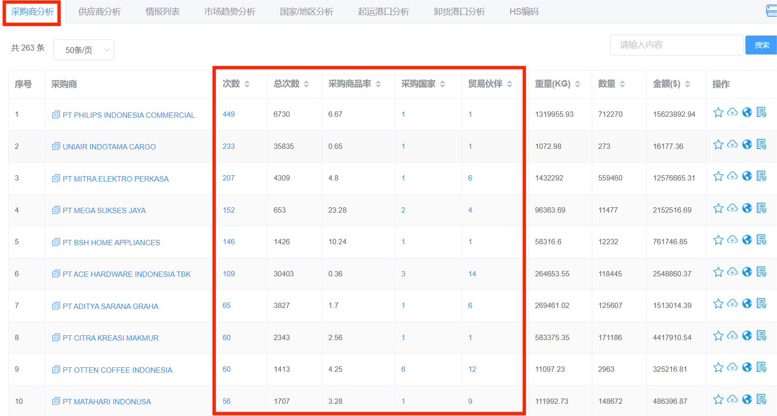
Task: Open globe icon for PT PHILIPS INDONESIA COMMERCIAL
Action: pos(747,113)
